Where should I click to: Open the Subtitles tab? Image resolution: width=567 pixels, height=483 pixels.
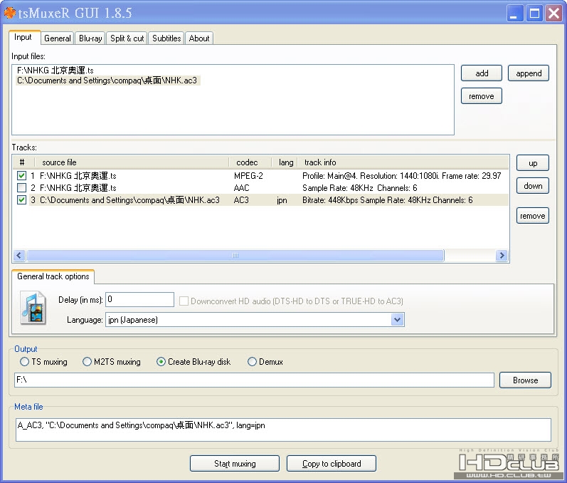point(166,38)
